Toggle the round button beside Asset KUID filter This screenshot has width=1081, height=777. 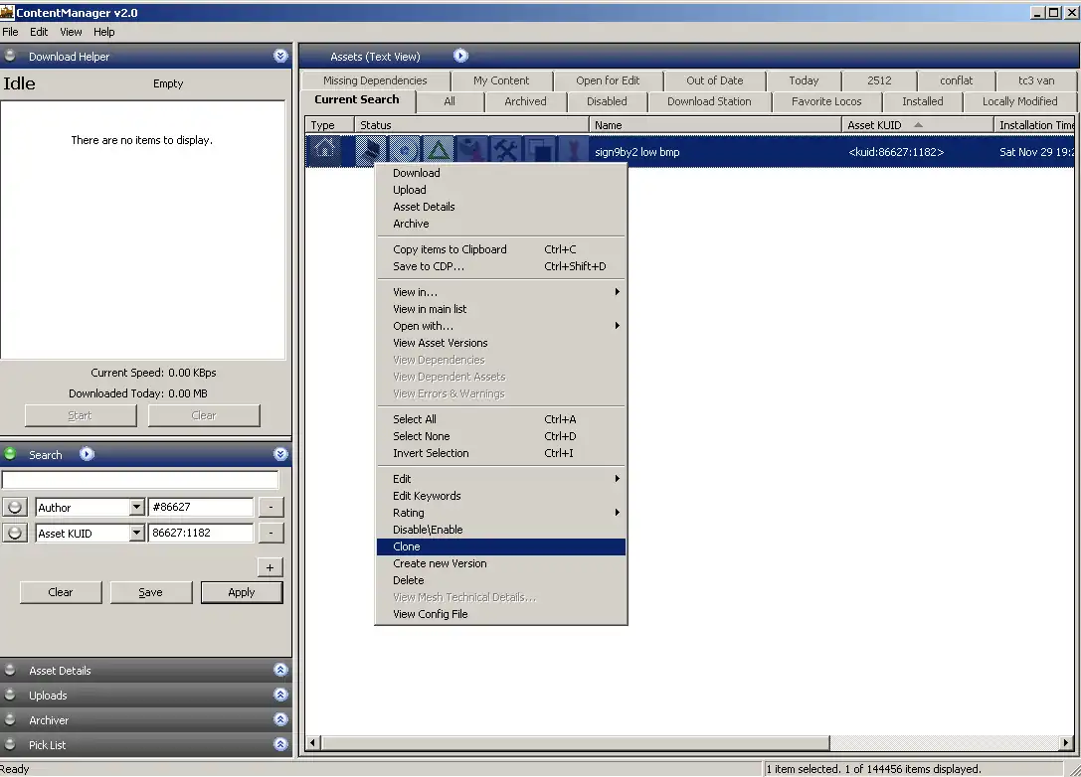[14, 534]
